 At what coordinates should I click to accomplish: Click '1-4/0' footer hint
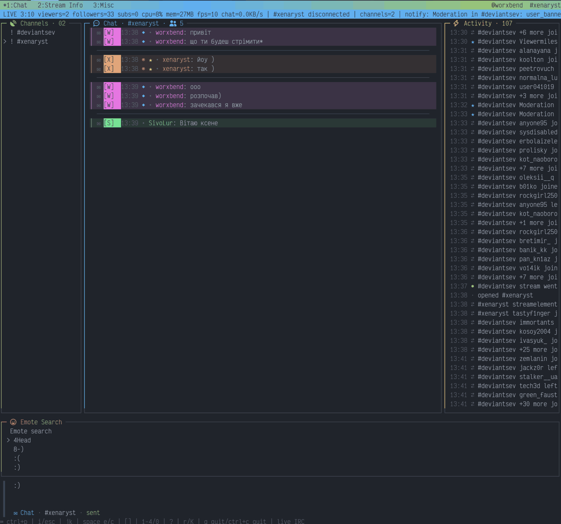pyautogui.click(x=150, y=521)
